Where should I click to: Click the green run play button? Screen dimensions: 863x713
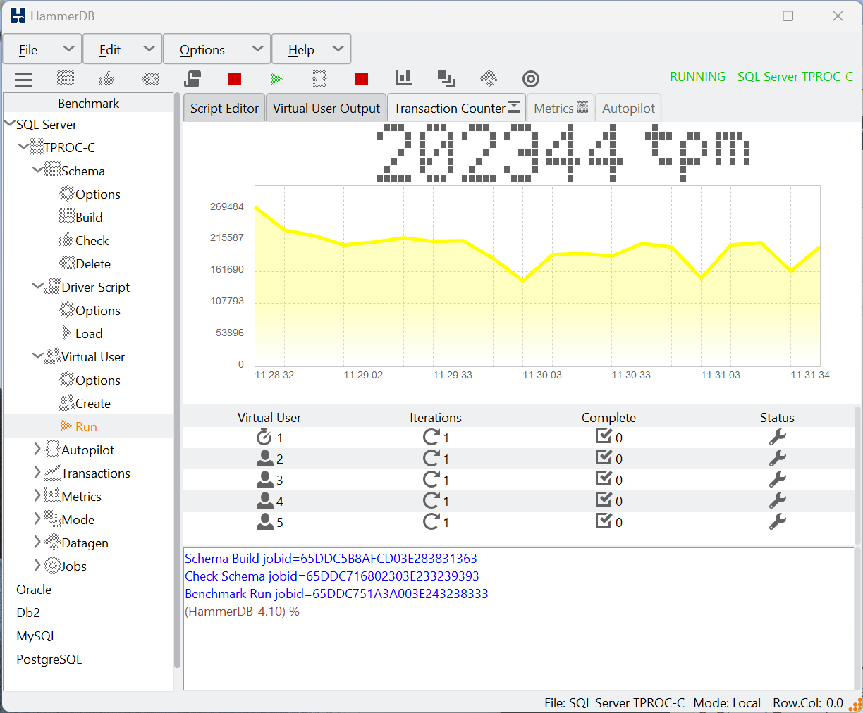[276, 79]
